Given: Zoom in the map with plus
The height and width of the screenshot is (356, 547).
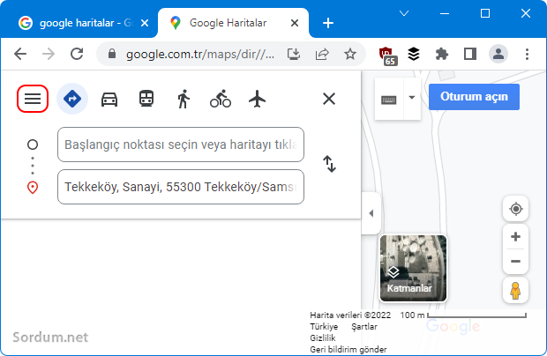Looking at the screenshot, I should [x=515, y=237].
